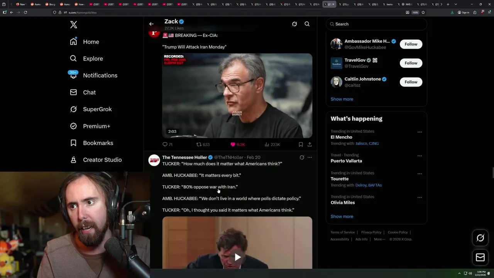The height and width of the screenshot is (278, 494).
Task: Open SuperGrok in the sidebar
Action: coord(91,109)
